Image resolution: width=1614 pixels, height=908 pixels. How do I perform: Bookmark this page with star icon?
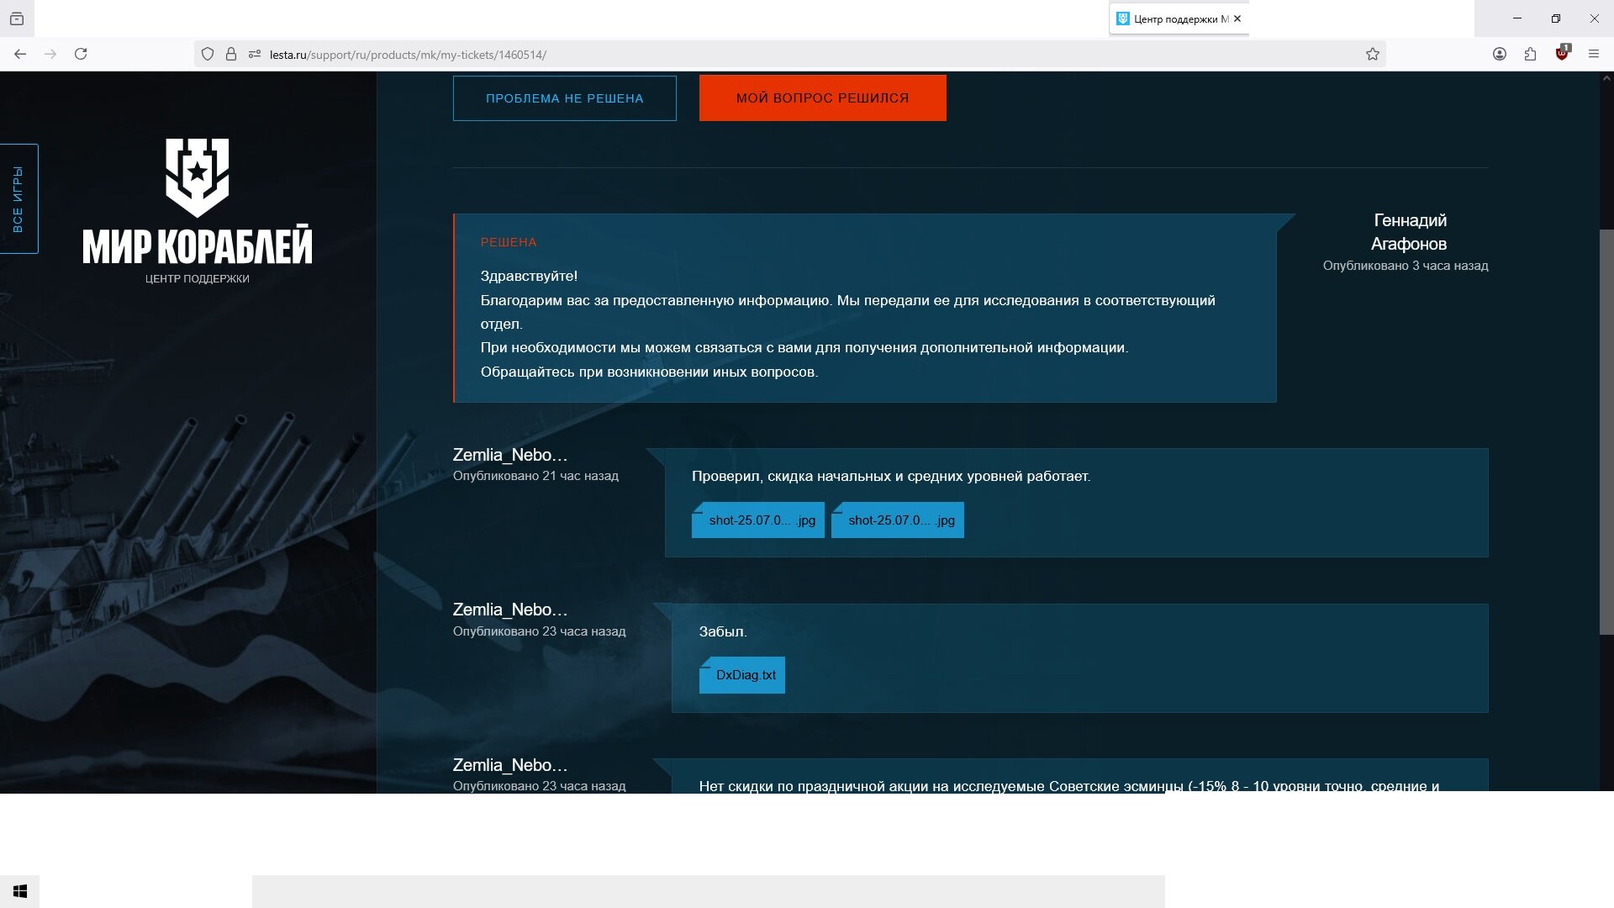point(1373,54)
